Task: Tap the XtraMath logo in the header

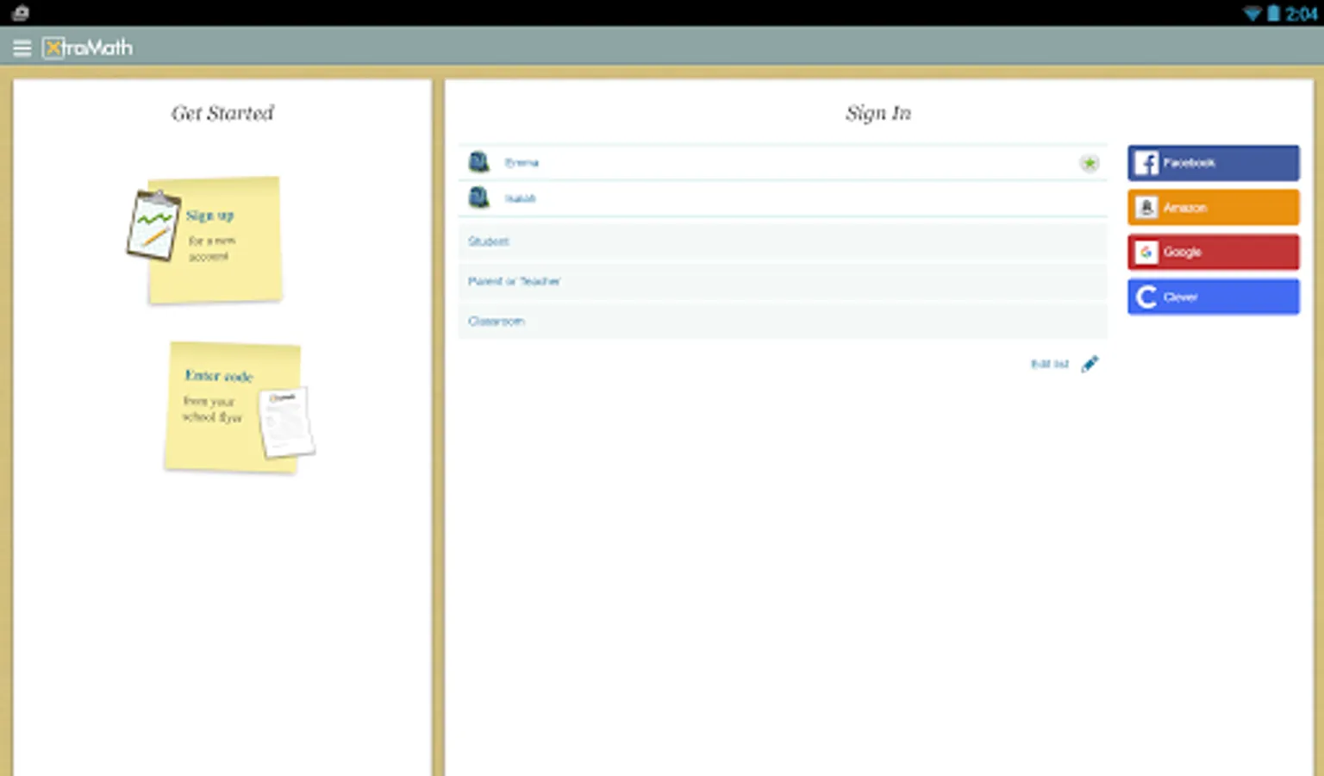Action: point(88,48)
